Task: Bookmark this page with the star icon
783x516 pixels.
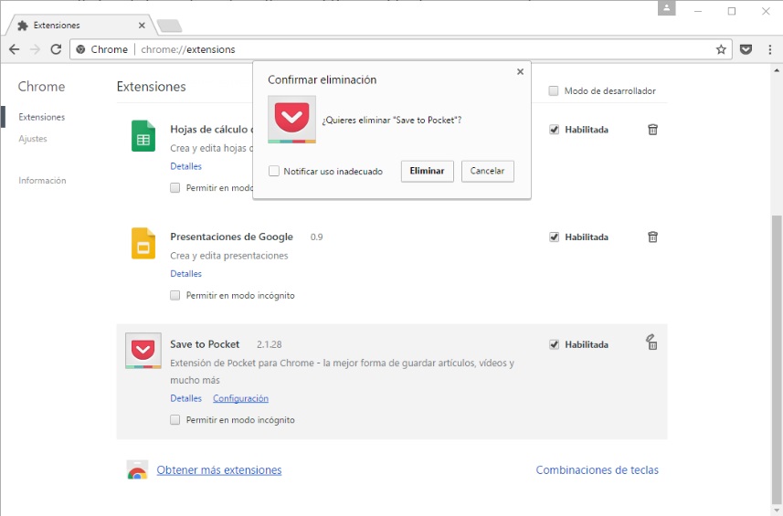Action: point(721,49)
